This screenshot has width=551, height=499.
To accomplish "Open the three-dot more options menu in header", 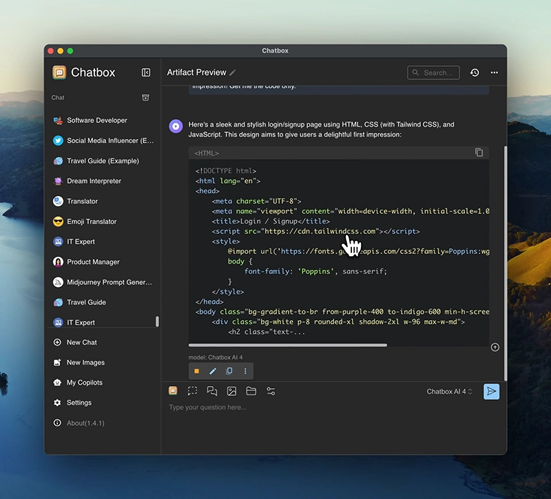I will pyautogui.click(x=495, y=73).
